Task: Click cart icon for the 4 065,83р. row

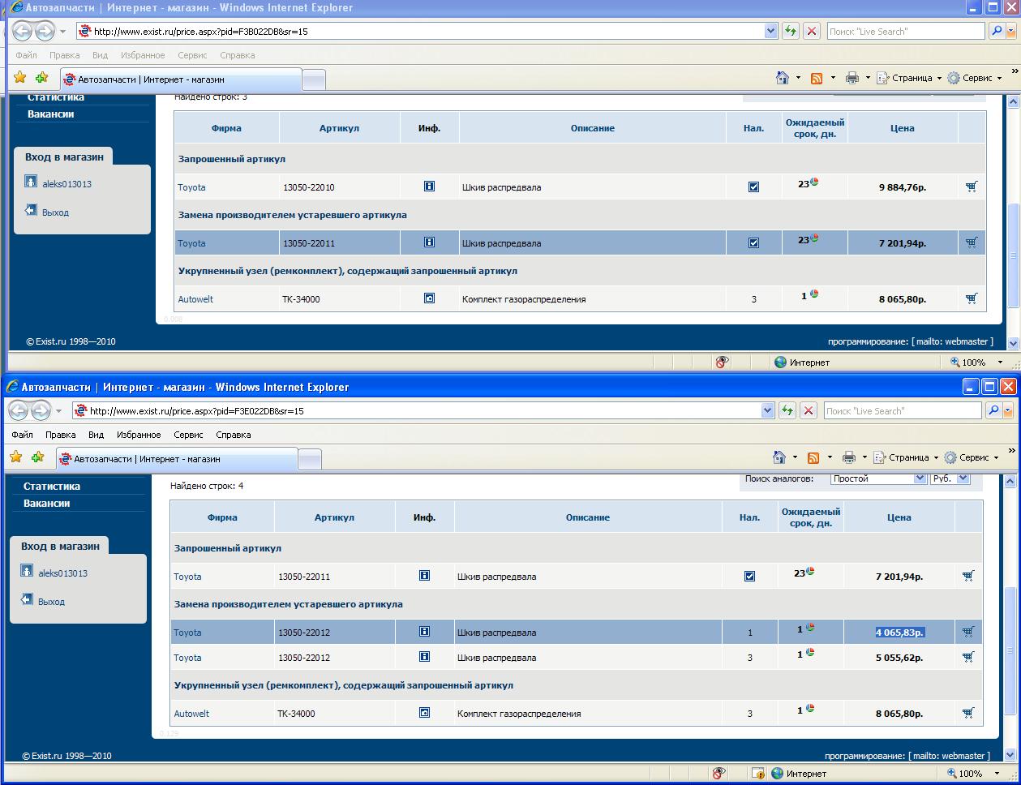Action: 967,632
